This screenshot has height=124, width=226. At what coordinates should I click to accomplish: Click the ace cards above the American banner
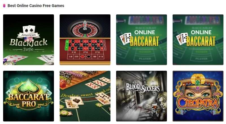click(29, 29)
